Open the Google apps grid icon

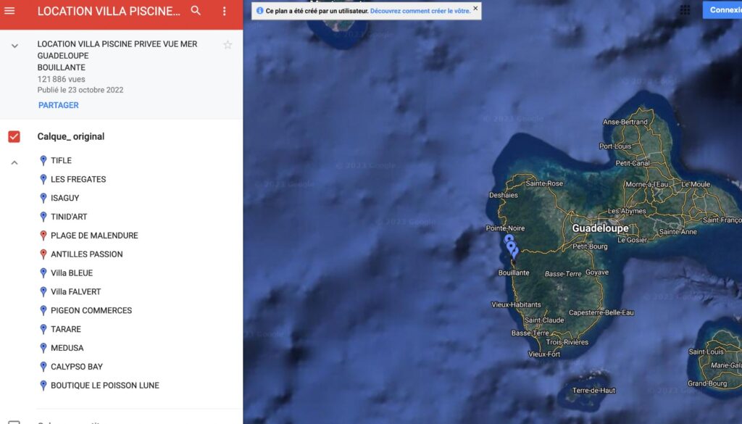(x=685, y=10)
